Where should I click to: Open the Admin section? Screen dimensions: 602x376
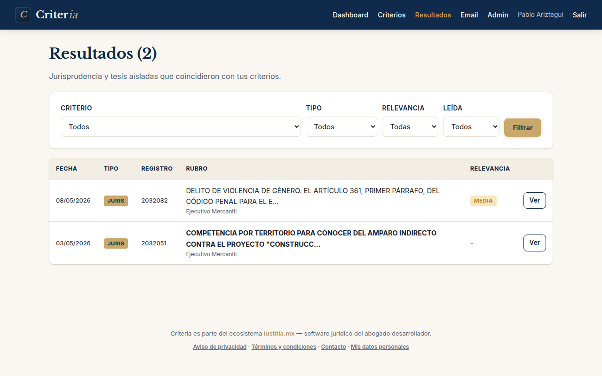pos(498,15)
